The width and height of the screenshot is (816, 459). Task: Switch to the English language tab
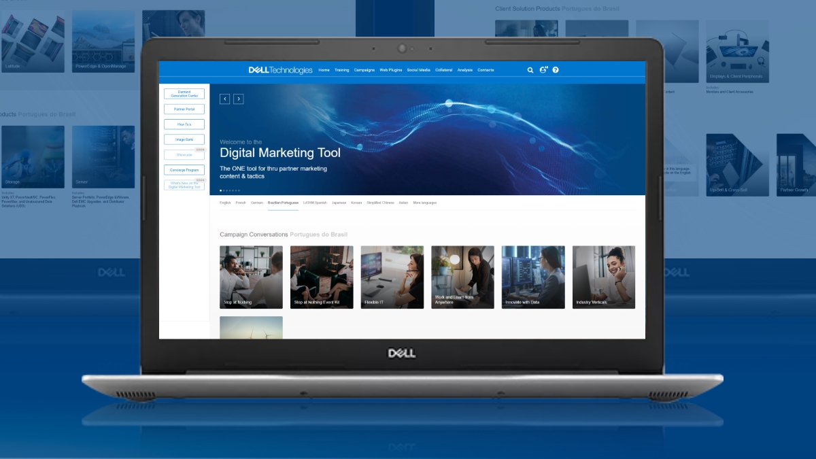pos(225,203)
